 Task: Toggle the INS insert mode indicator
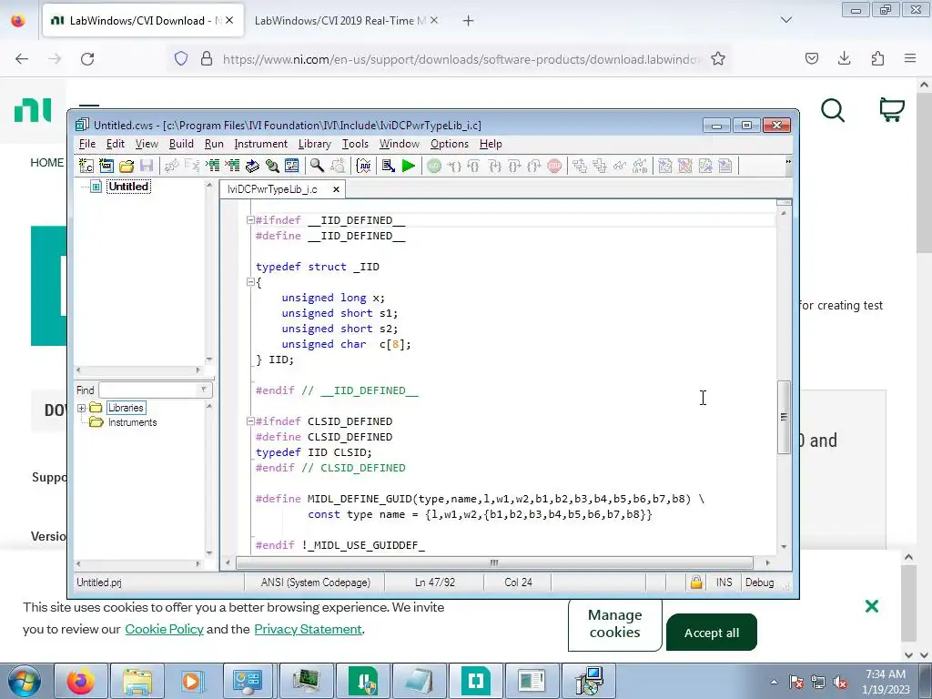pyautogui.click(x=724, y=582)
